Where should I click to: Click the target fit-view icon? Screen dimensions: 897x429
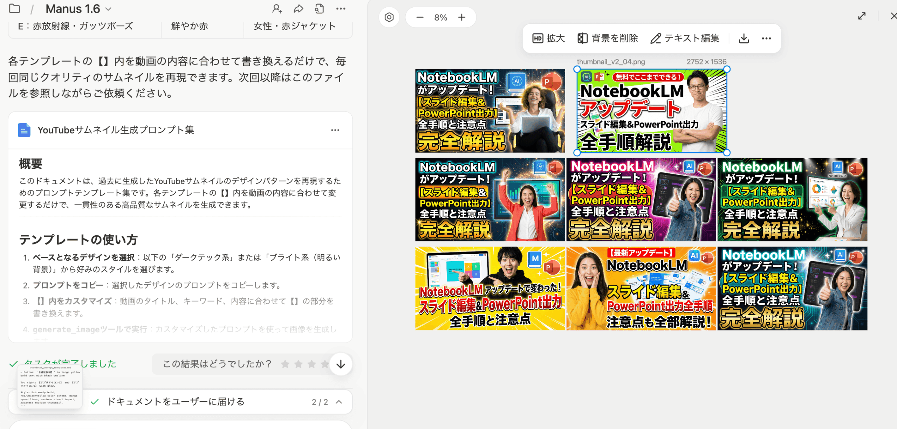(389, 17)
